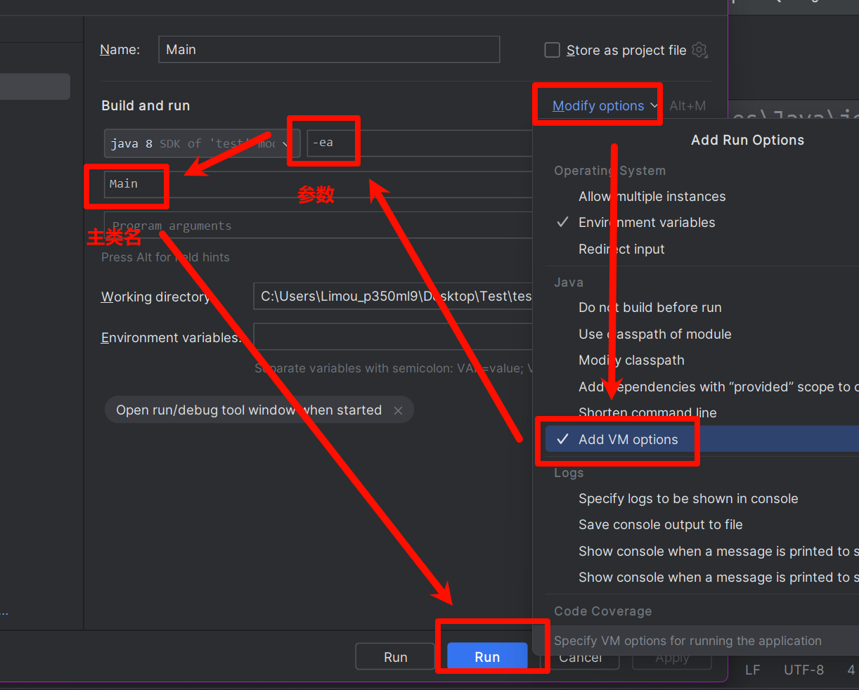This screenshot has height=690, width=859.
Task: Toggle the checked Add VM options item
Action: pos(628,440)
